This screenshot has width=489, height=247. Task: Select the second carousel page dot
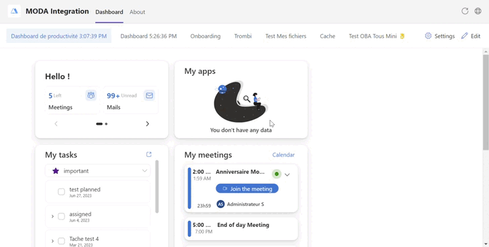[106, 124]
